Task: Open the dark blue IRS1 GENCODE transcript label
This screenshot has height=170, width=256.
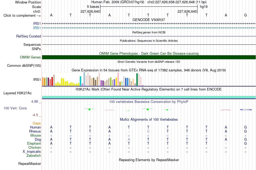Action: click(37, 24)
